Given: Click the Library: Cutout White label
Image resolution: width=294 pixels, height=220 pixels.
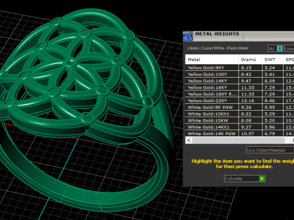Looking at the screenshot, I should pyautogui.click(x=217, y=48).
